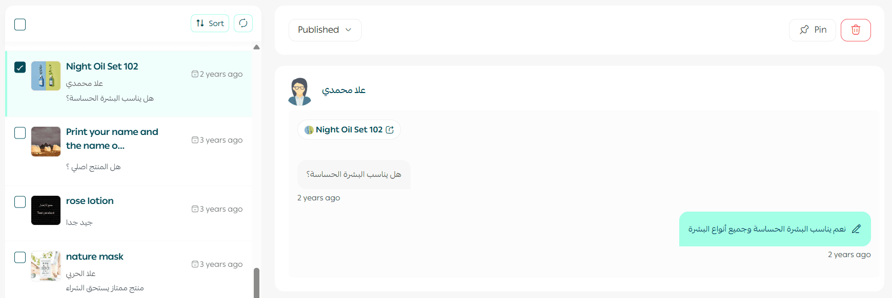The width and height of the screenshot is (892, 298).
Task: Expand the Published dropdown chevron
Action: 349,30
